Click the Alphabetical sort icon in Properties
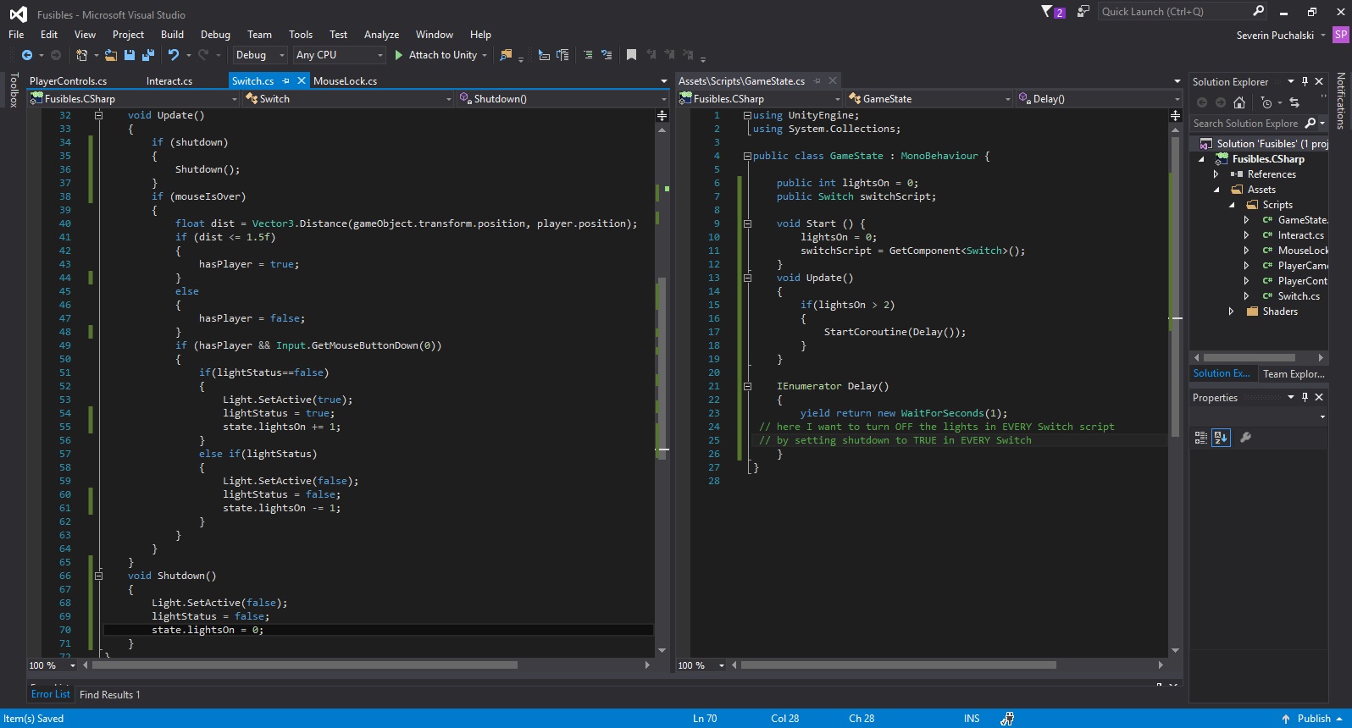This screenshot has height=728, width=1352. (x=1221, y=438)
